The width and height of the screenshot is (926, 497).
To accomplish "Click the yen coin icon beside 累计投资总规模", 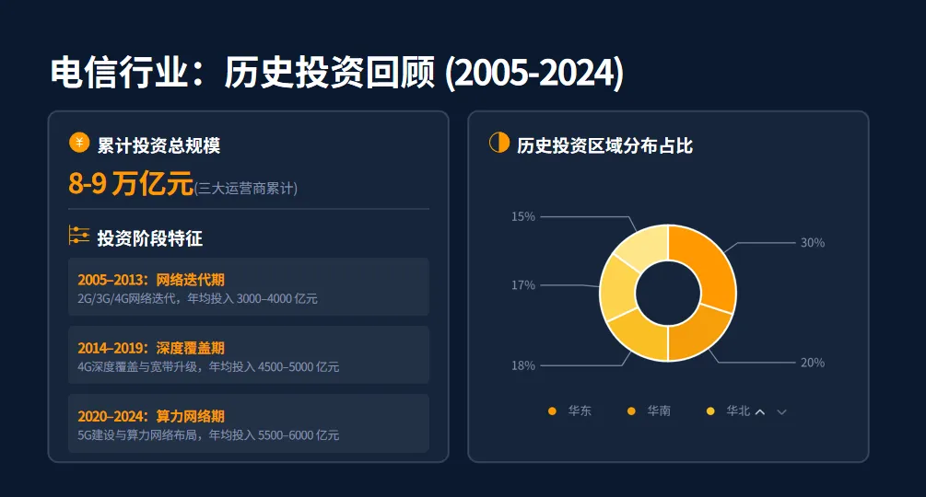I will 79,143.
